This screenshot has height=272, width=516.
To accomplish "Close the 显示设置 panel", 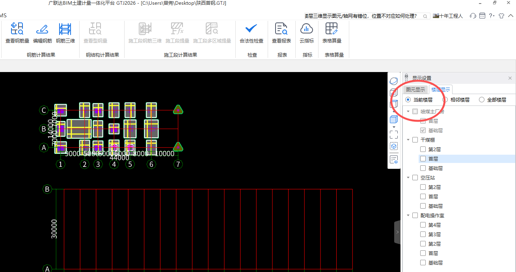I will pos(510,78).
